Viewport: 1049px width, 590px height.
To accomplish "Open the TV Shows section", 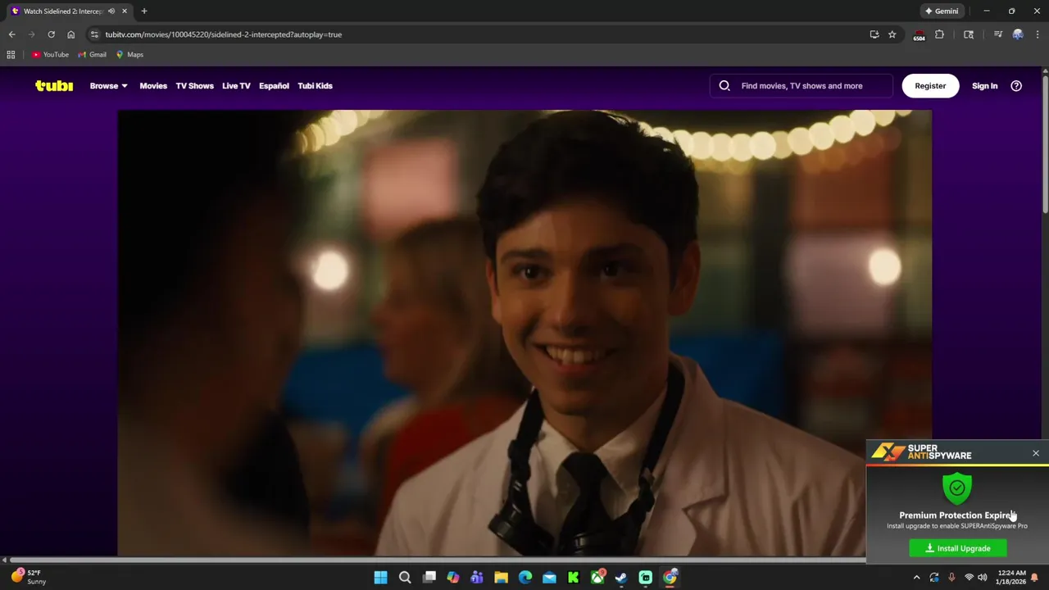I will click(194, 86).
